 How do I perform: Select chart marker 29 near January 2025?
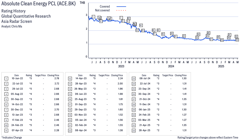pyautogui.click(x=222, y=40)
